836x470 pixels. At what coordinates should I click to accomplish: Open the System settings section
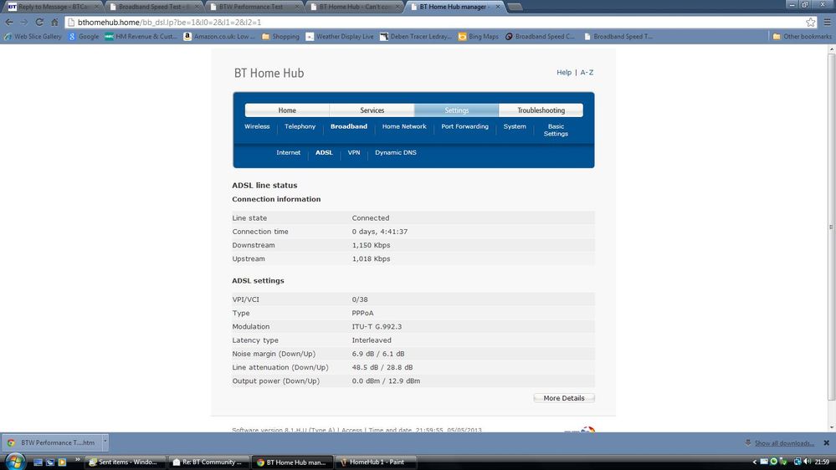(515, 127)
